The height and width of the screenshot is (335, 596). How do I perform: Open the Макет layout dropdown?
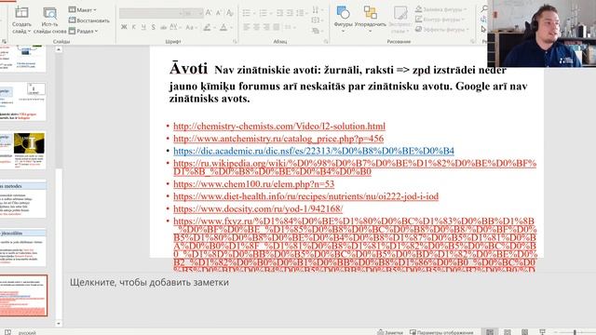coord(83,9)
